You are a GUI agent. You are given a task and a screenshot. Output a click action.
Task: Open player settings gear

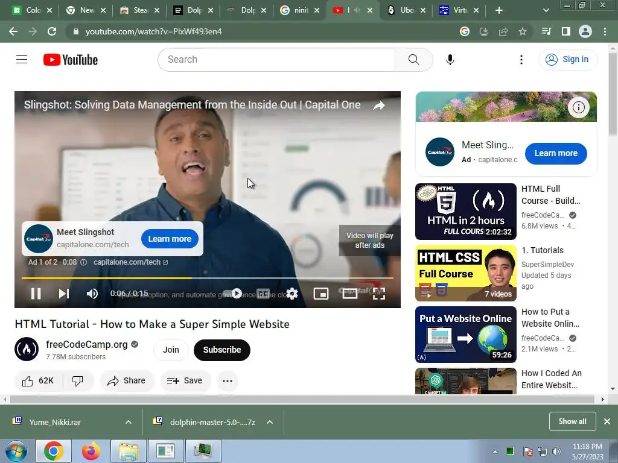[x=292, y=294]
